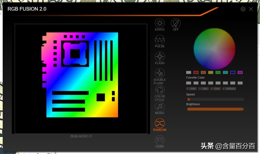260x154 pixels.
Task: Switch to Color Cycle mode
Action: click(160, 90)
